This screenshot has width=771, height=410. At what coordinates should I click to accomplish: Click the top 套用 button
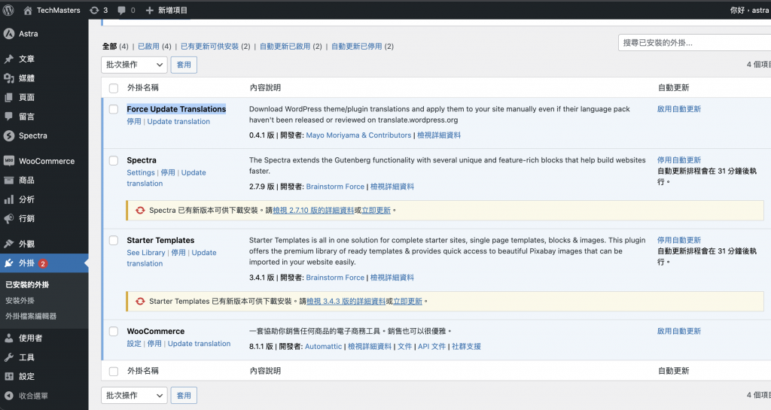[x=184, y=65]
